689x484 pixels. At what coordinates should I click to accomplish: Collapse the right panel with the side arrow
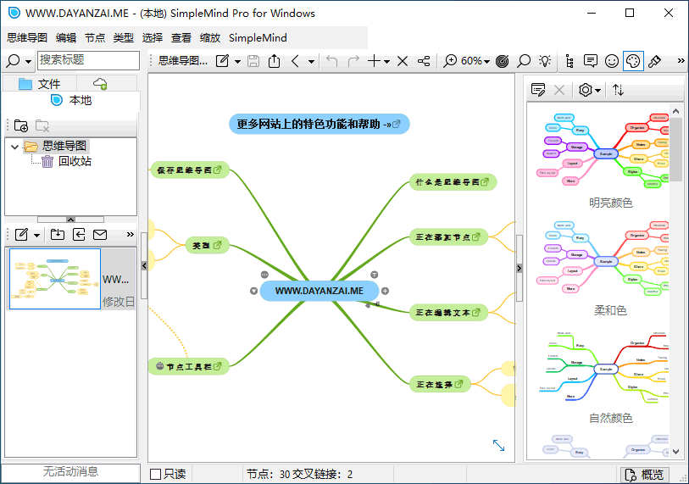click(x=520, y=268)
